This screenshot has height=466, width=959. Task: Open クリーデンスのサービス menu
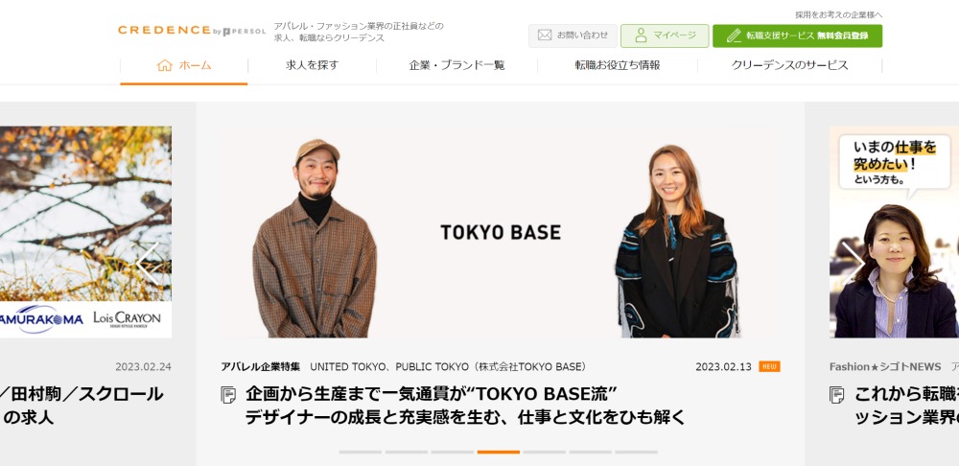pyautogui.click(x=789, y=65)
